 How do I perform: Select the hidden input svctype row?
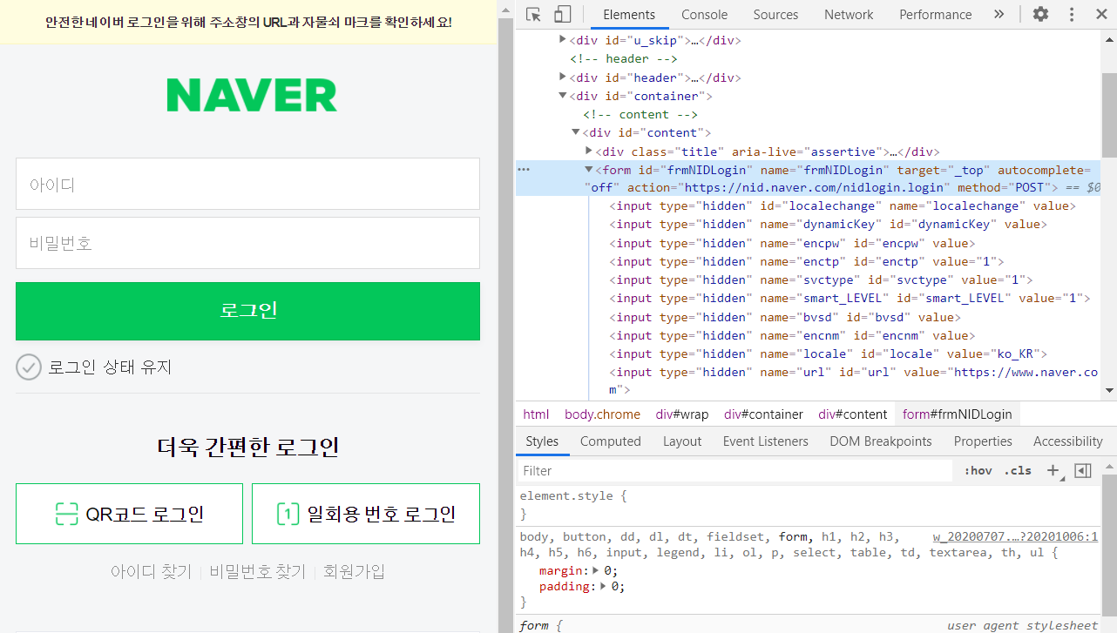point(821,280)
